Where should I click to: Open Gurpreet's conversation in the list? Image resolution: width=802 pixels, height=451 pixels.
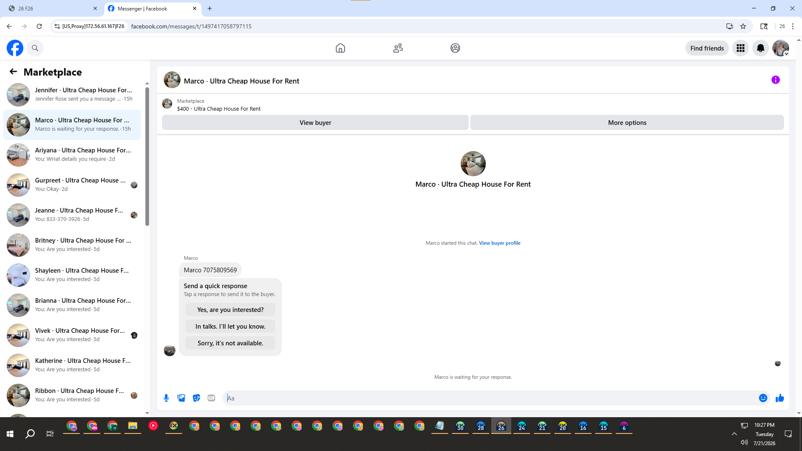72,185
